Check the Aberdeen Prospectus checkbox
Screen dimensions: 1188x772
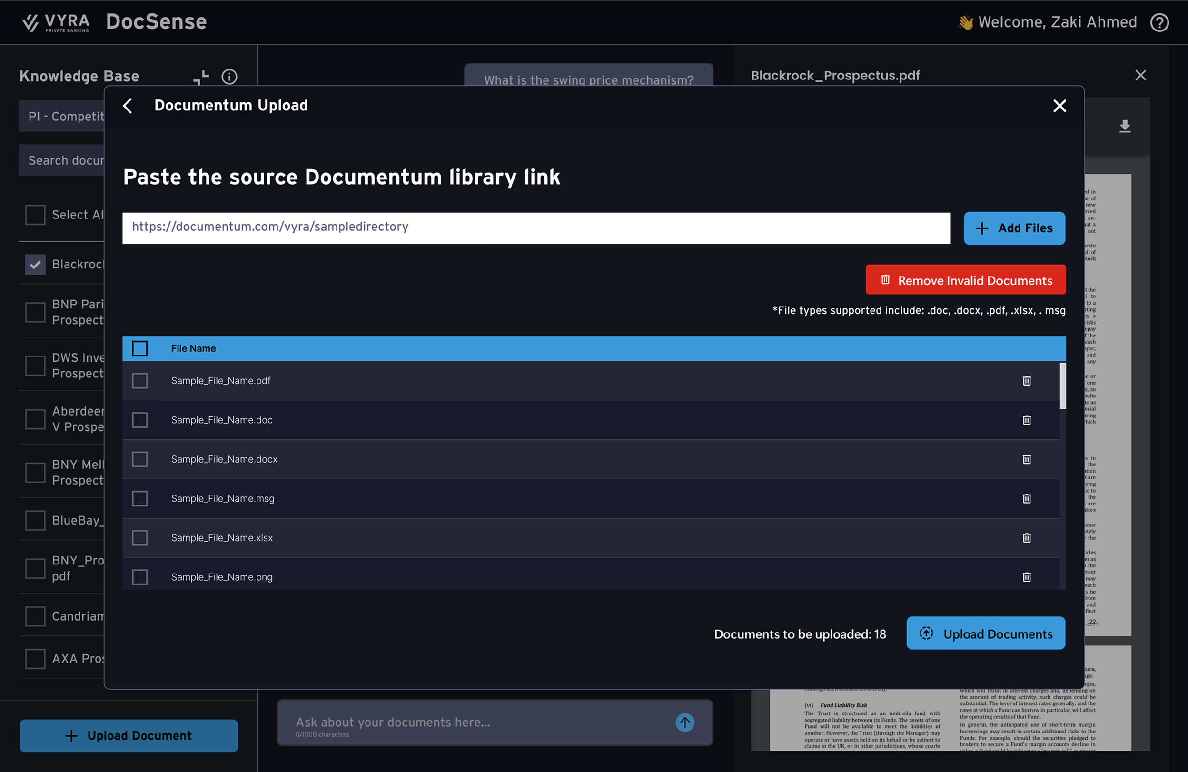pyautogui.click(x=35, y=419)
